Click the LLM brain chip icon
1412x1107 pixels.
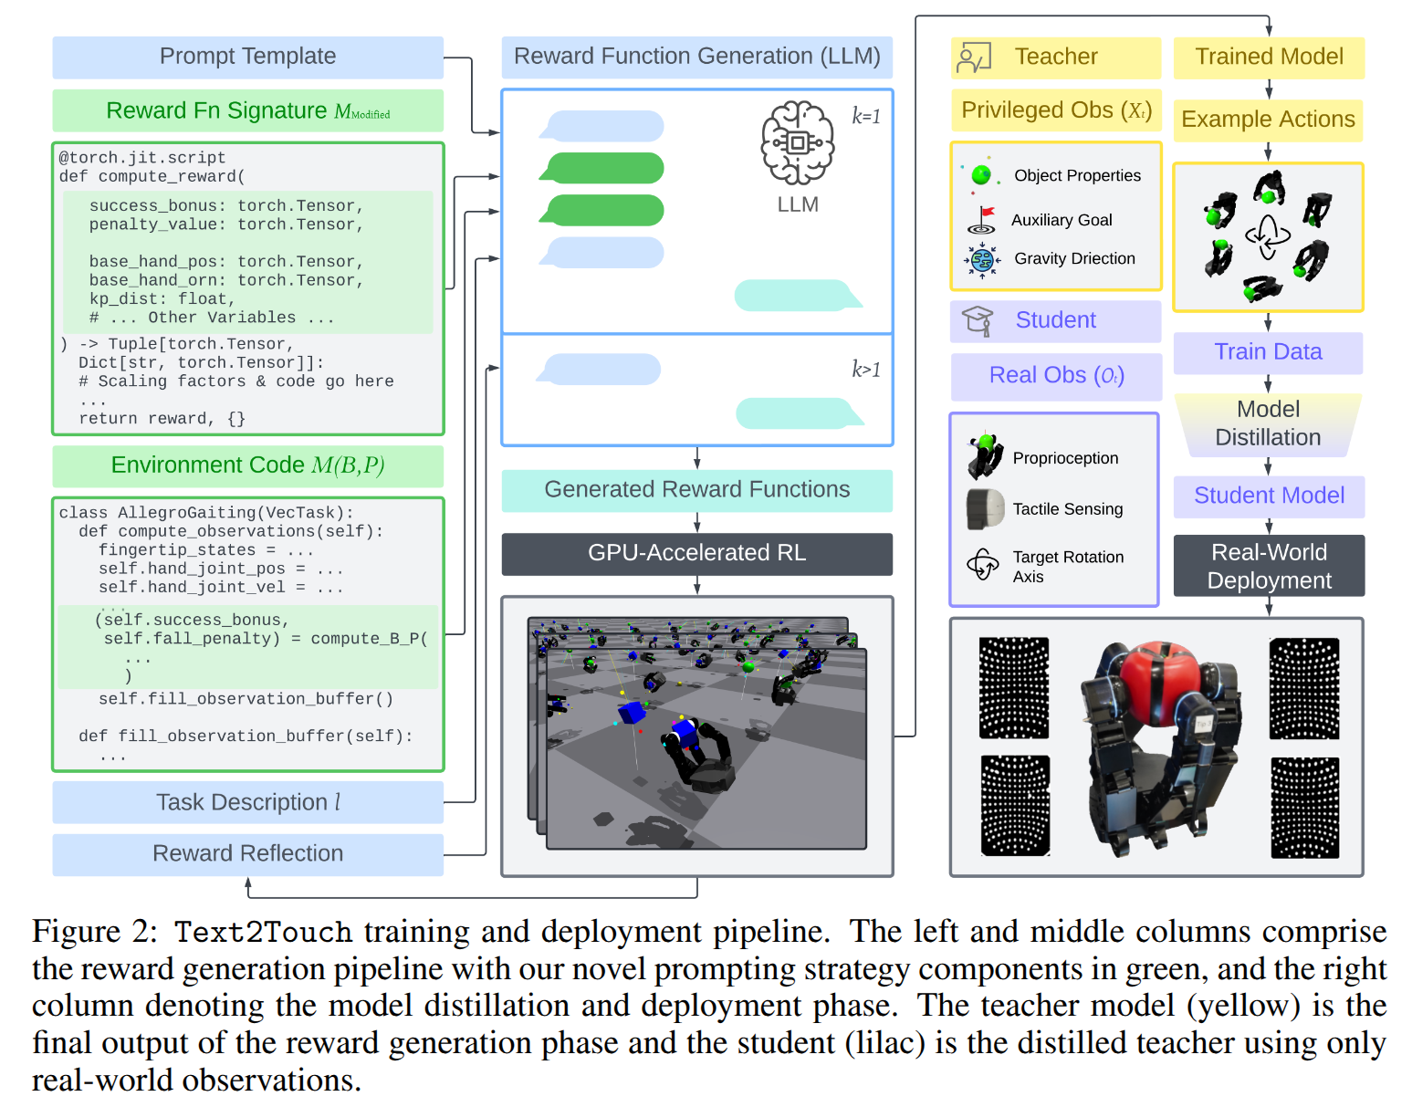(797, 142)
